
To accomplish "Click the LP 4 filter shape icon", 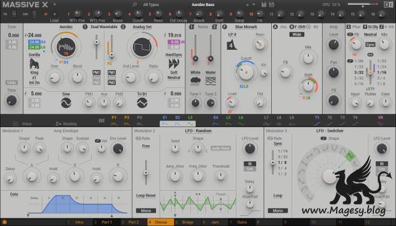I will (232, 44).
